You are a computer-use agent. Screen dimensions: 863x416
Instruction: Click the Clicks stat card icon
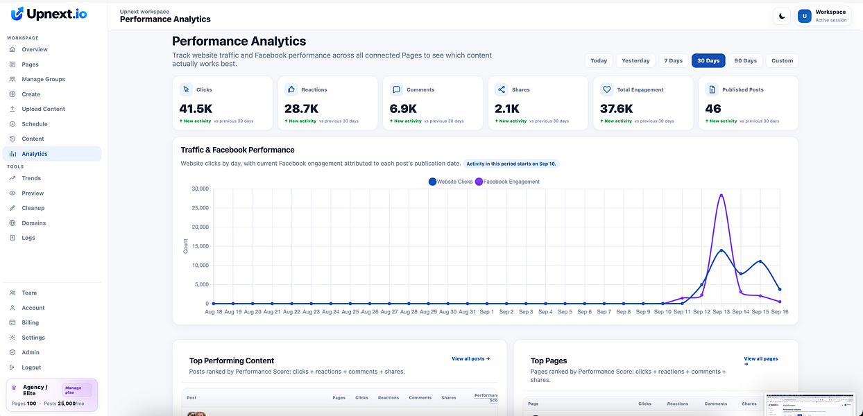click(186, 89)
